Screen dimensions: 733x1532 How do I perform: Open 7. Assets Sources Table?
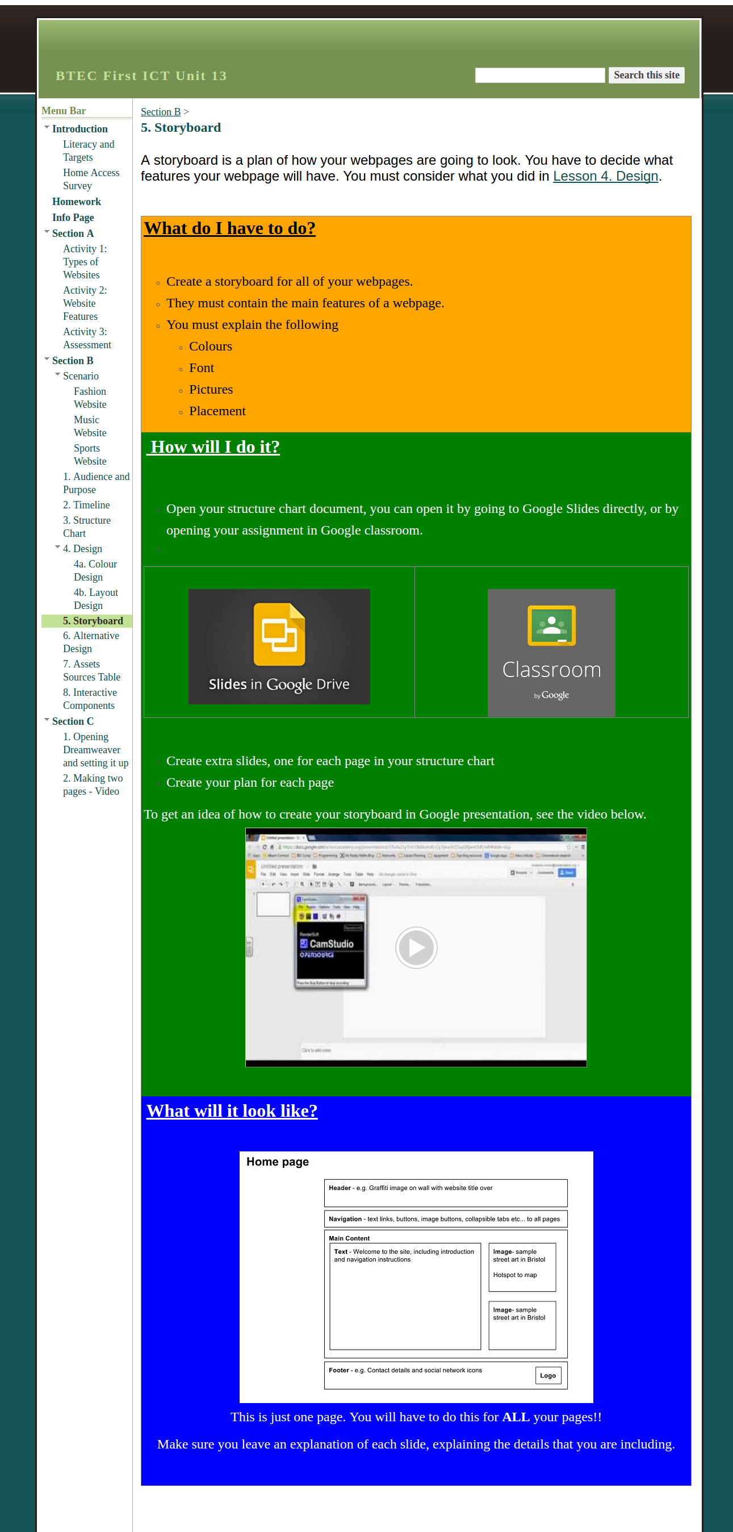click(91, 671)
